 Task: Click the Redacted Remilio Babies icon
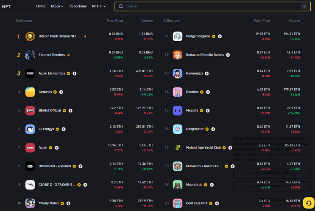point(178,55)
